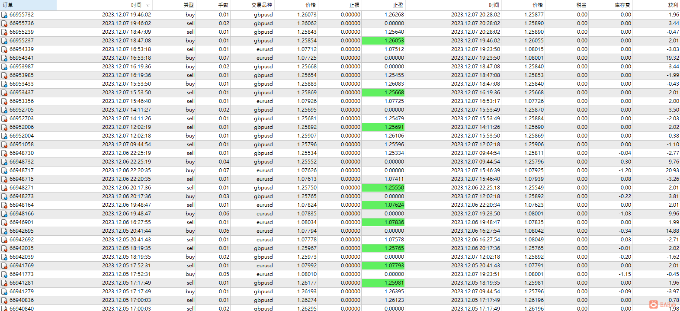Click order number 66941773
This screenshot has height=311, width=680.
pos(22,274)
